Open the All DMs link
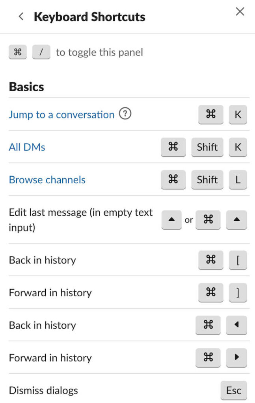 [x=27, y=147]
